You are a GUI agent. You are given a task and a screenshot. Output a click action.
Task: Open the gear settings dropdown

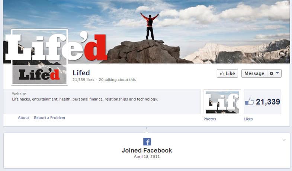point(274,73)
